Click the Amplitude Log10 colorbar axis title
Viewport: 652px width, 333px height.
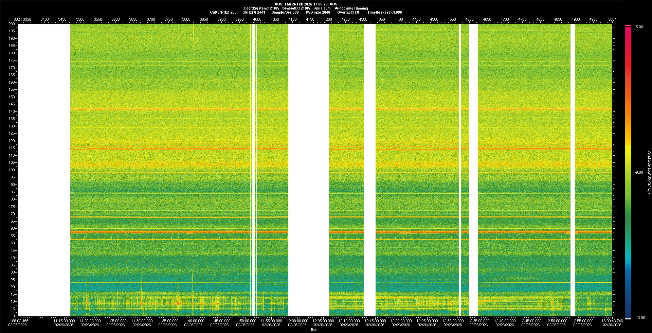coord(649,172)
